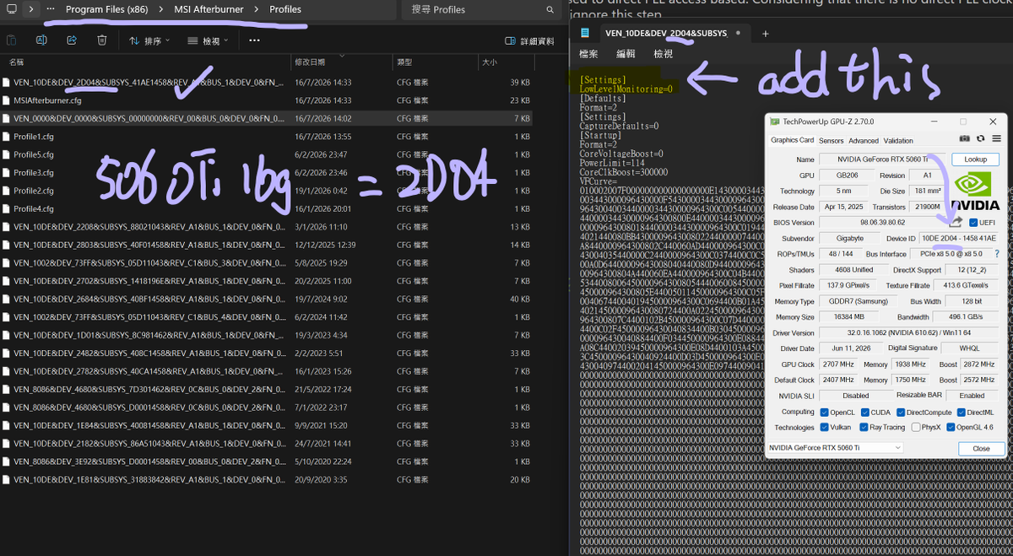
Task: Select the file Profile3.cfg
Action: click(268, 172)
